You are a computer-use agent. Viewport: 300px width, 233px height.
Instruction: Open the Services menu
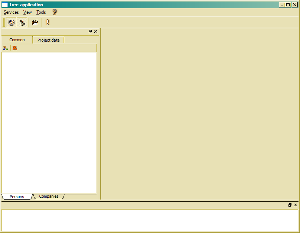[x=11, y=12]
